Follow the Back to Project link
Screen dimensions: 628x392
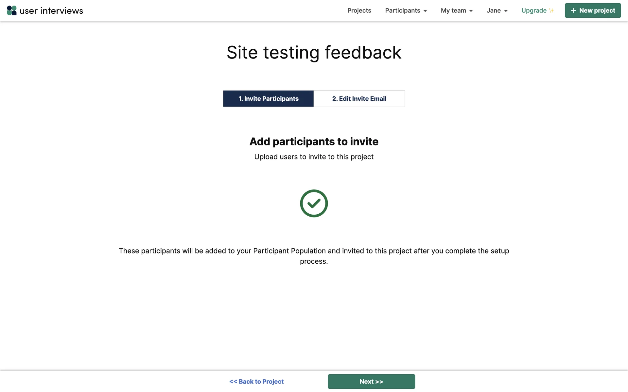(x=256, y=382)
